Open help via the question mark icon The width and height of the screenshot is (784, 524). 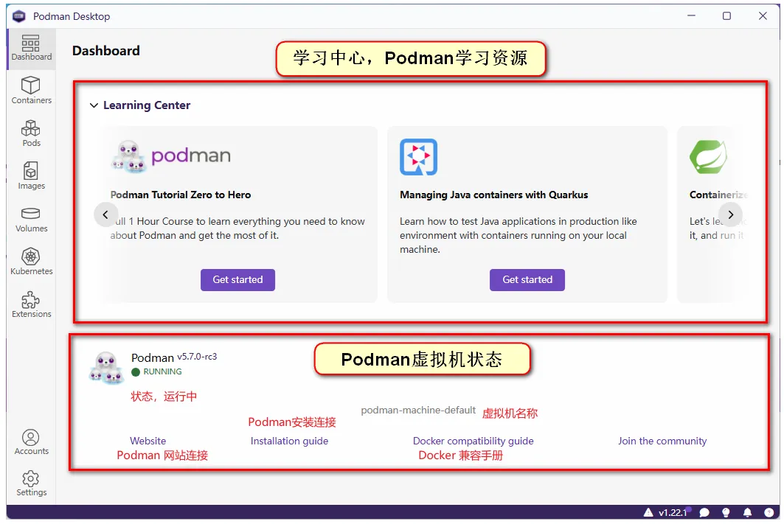(x=769, y=511)
